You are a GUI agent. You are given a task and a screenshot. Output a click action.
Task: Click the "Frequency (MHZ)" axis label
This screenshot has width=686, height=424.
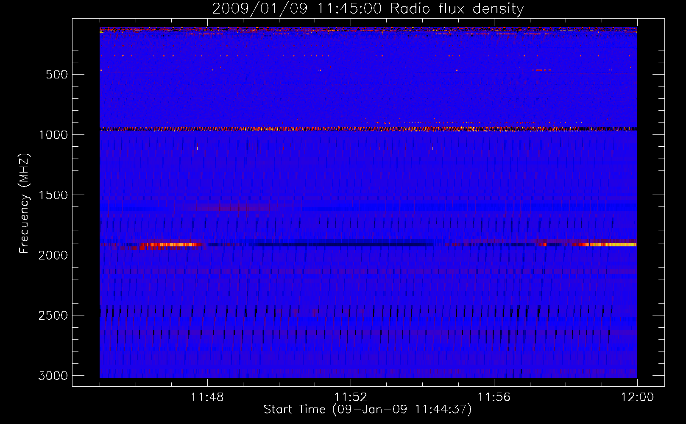24,204
